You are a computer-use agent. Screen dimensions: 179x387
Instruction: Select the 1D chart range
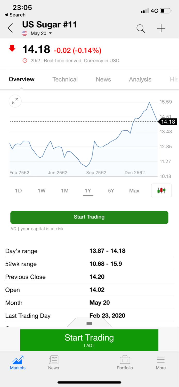click(x=18, y=191)
